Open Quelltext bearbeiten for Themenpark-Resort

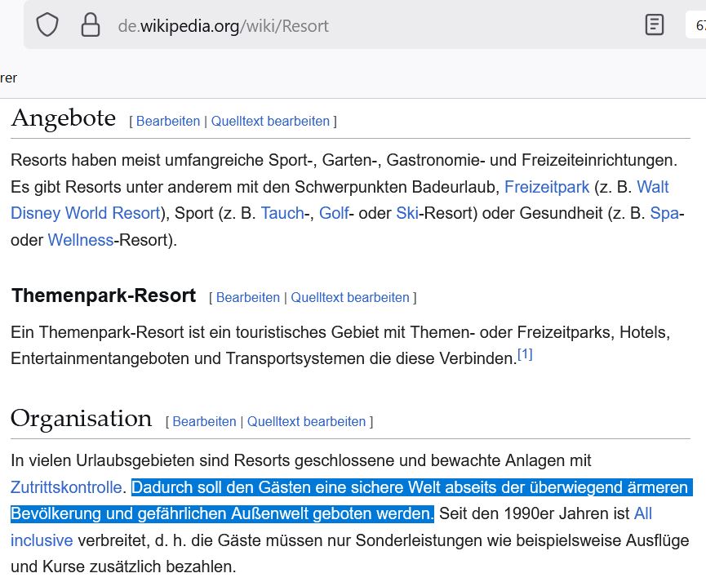[x=350, y=297]
